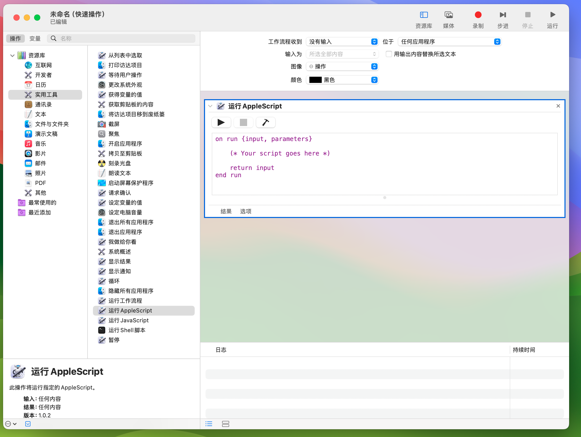
Task: Stop the AppleScript with the square button
Action: click(243, 122)
